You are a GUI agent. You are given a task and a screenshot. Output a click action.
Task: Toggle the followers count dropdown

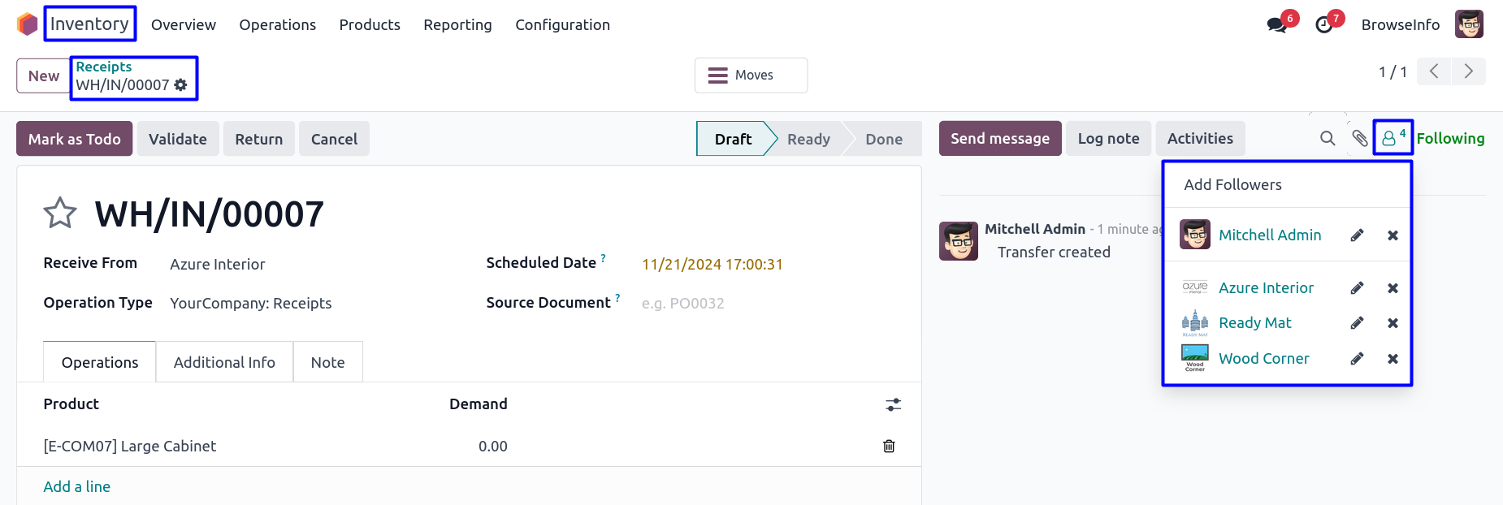click(x=1393, y=138)
